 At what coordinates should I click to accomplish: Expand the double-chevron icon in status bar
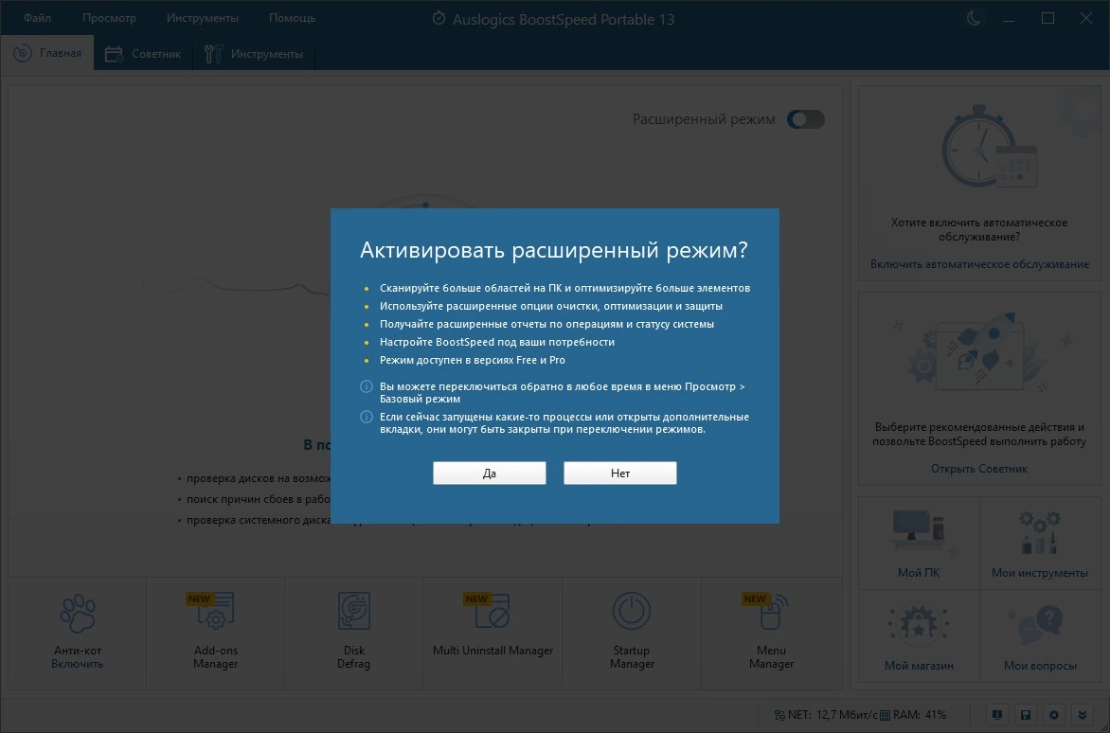[1082, 715]
